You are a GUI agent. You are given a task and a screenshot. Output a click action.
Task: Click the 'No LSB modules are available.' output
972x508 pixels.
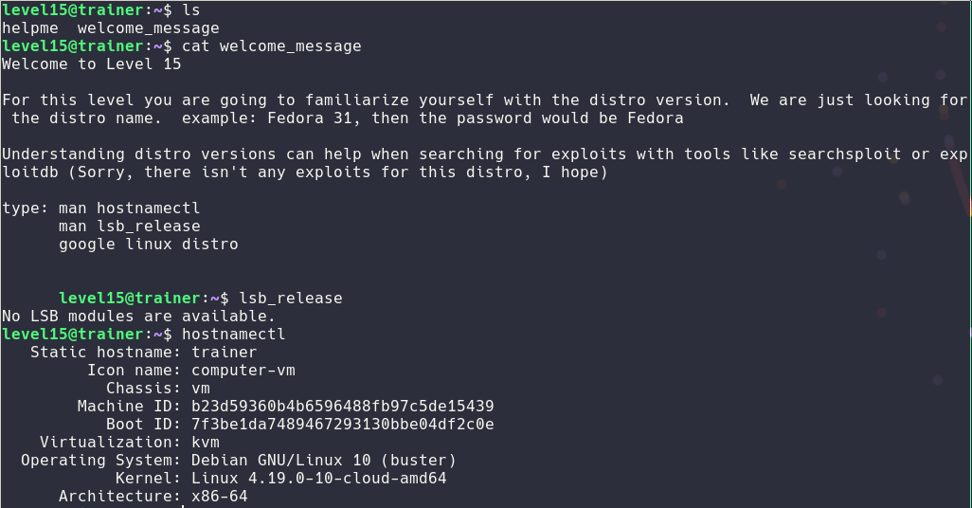click(x=138, y=316)
